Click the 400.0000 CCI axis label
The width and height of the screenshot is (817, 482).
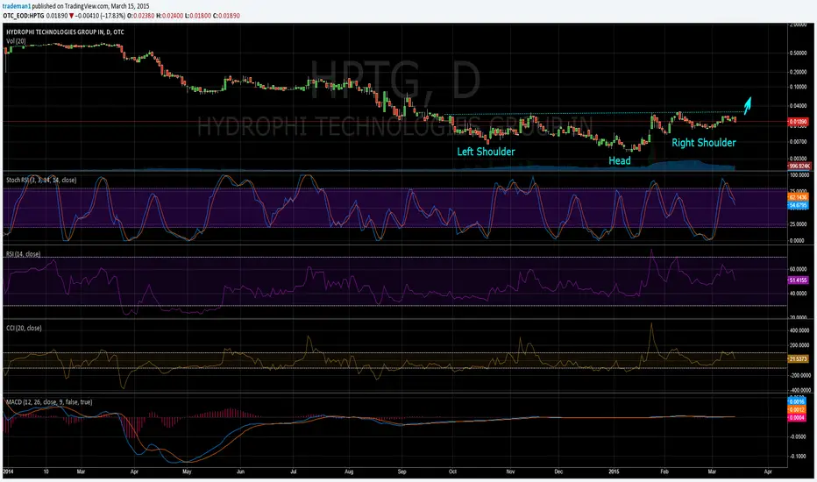click(x=800, y=330)
